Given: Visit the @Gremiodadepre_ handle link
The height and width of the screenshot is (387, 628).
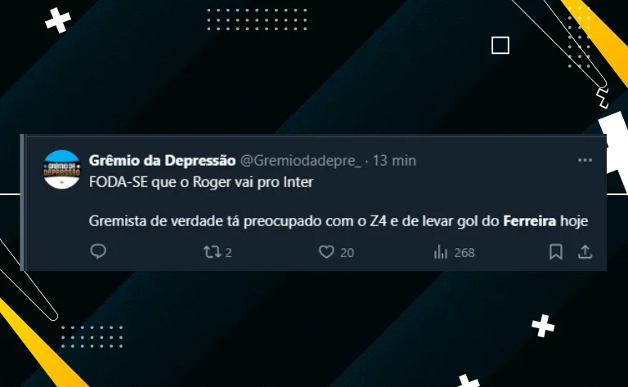Looking at the screenshot, I should coord(300,160).
